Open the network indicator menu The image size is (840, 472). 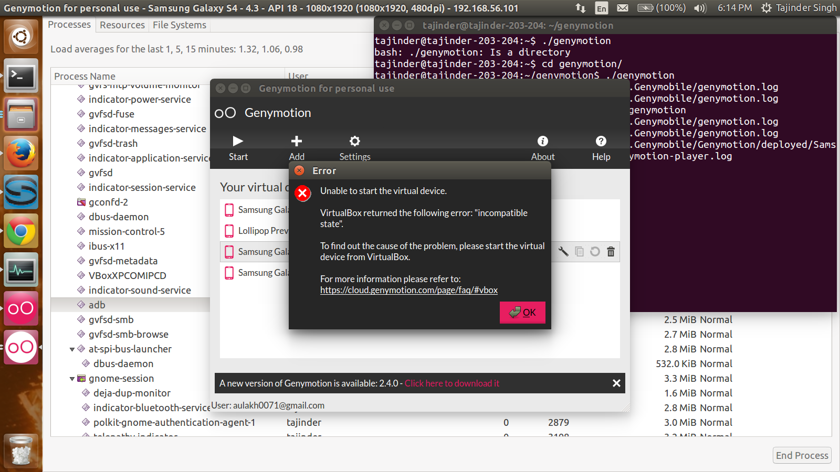click(580, 8)
